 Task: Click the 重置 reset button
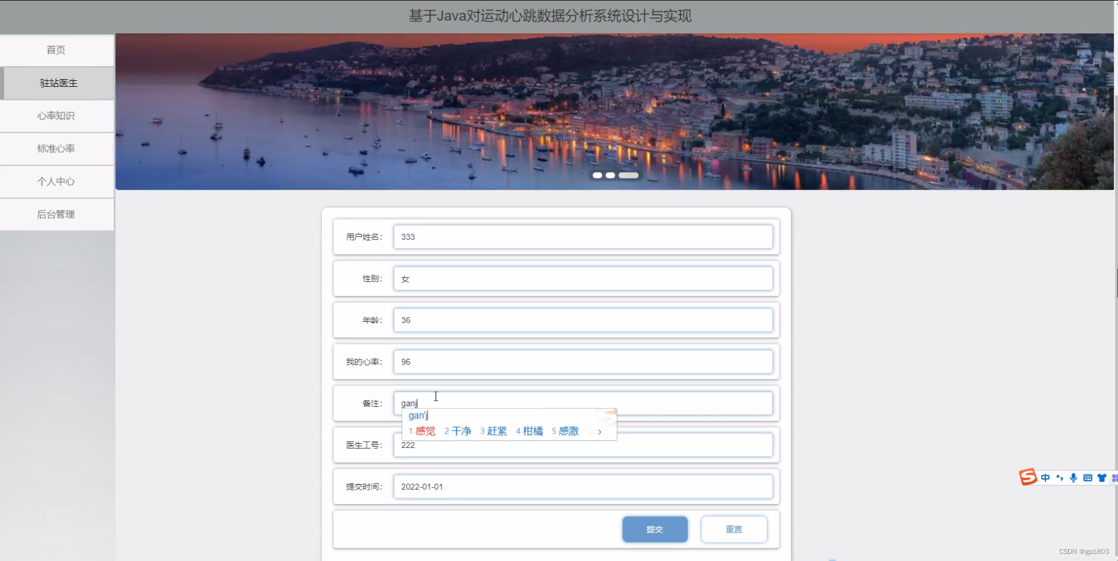click(734, 529)
